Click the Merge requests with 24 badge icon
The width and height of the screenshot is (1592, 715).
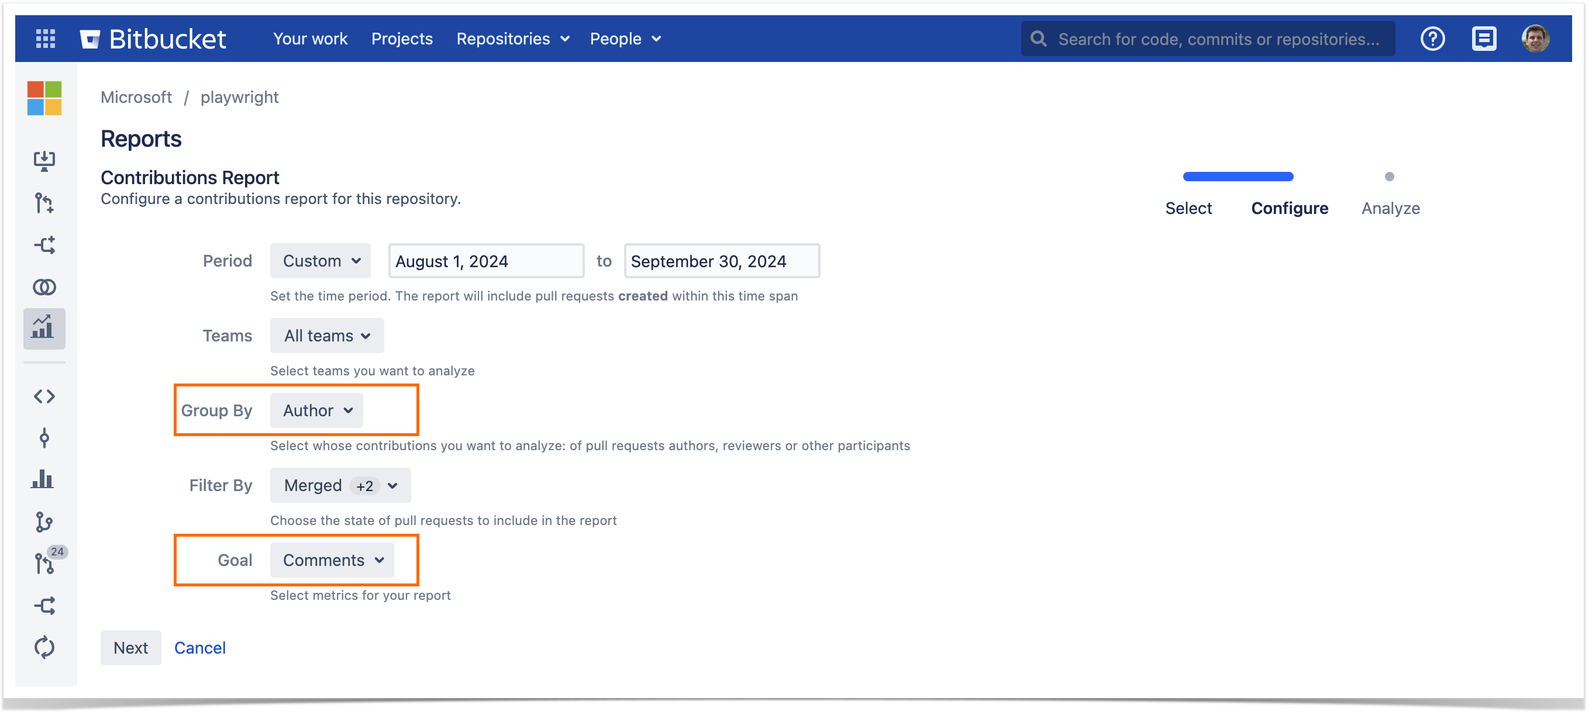[46, 563]
